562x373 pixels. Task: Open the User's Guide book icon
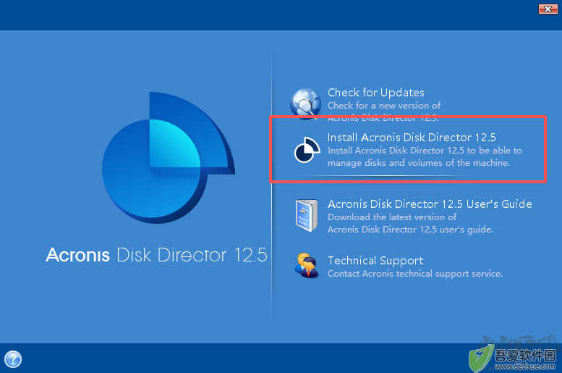307,215
